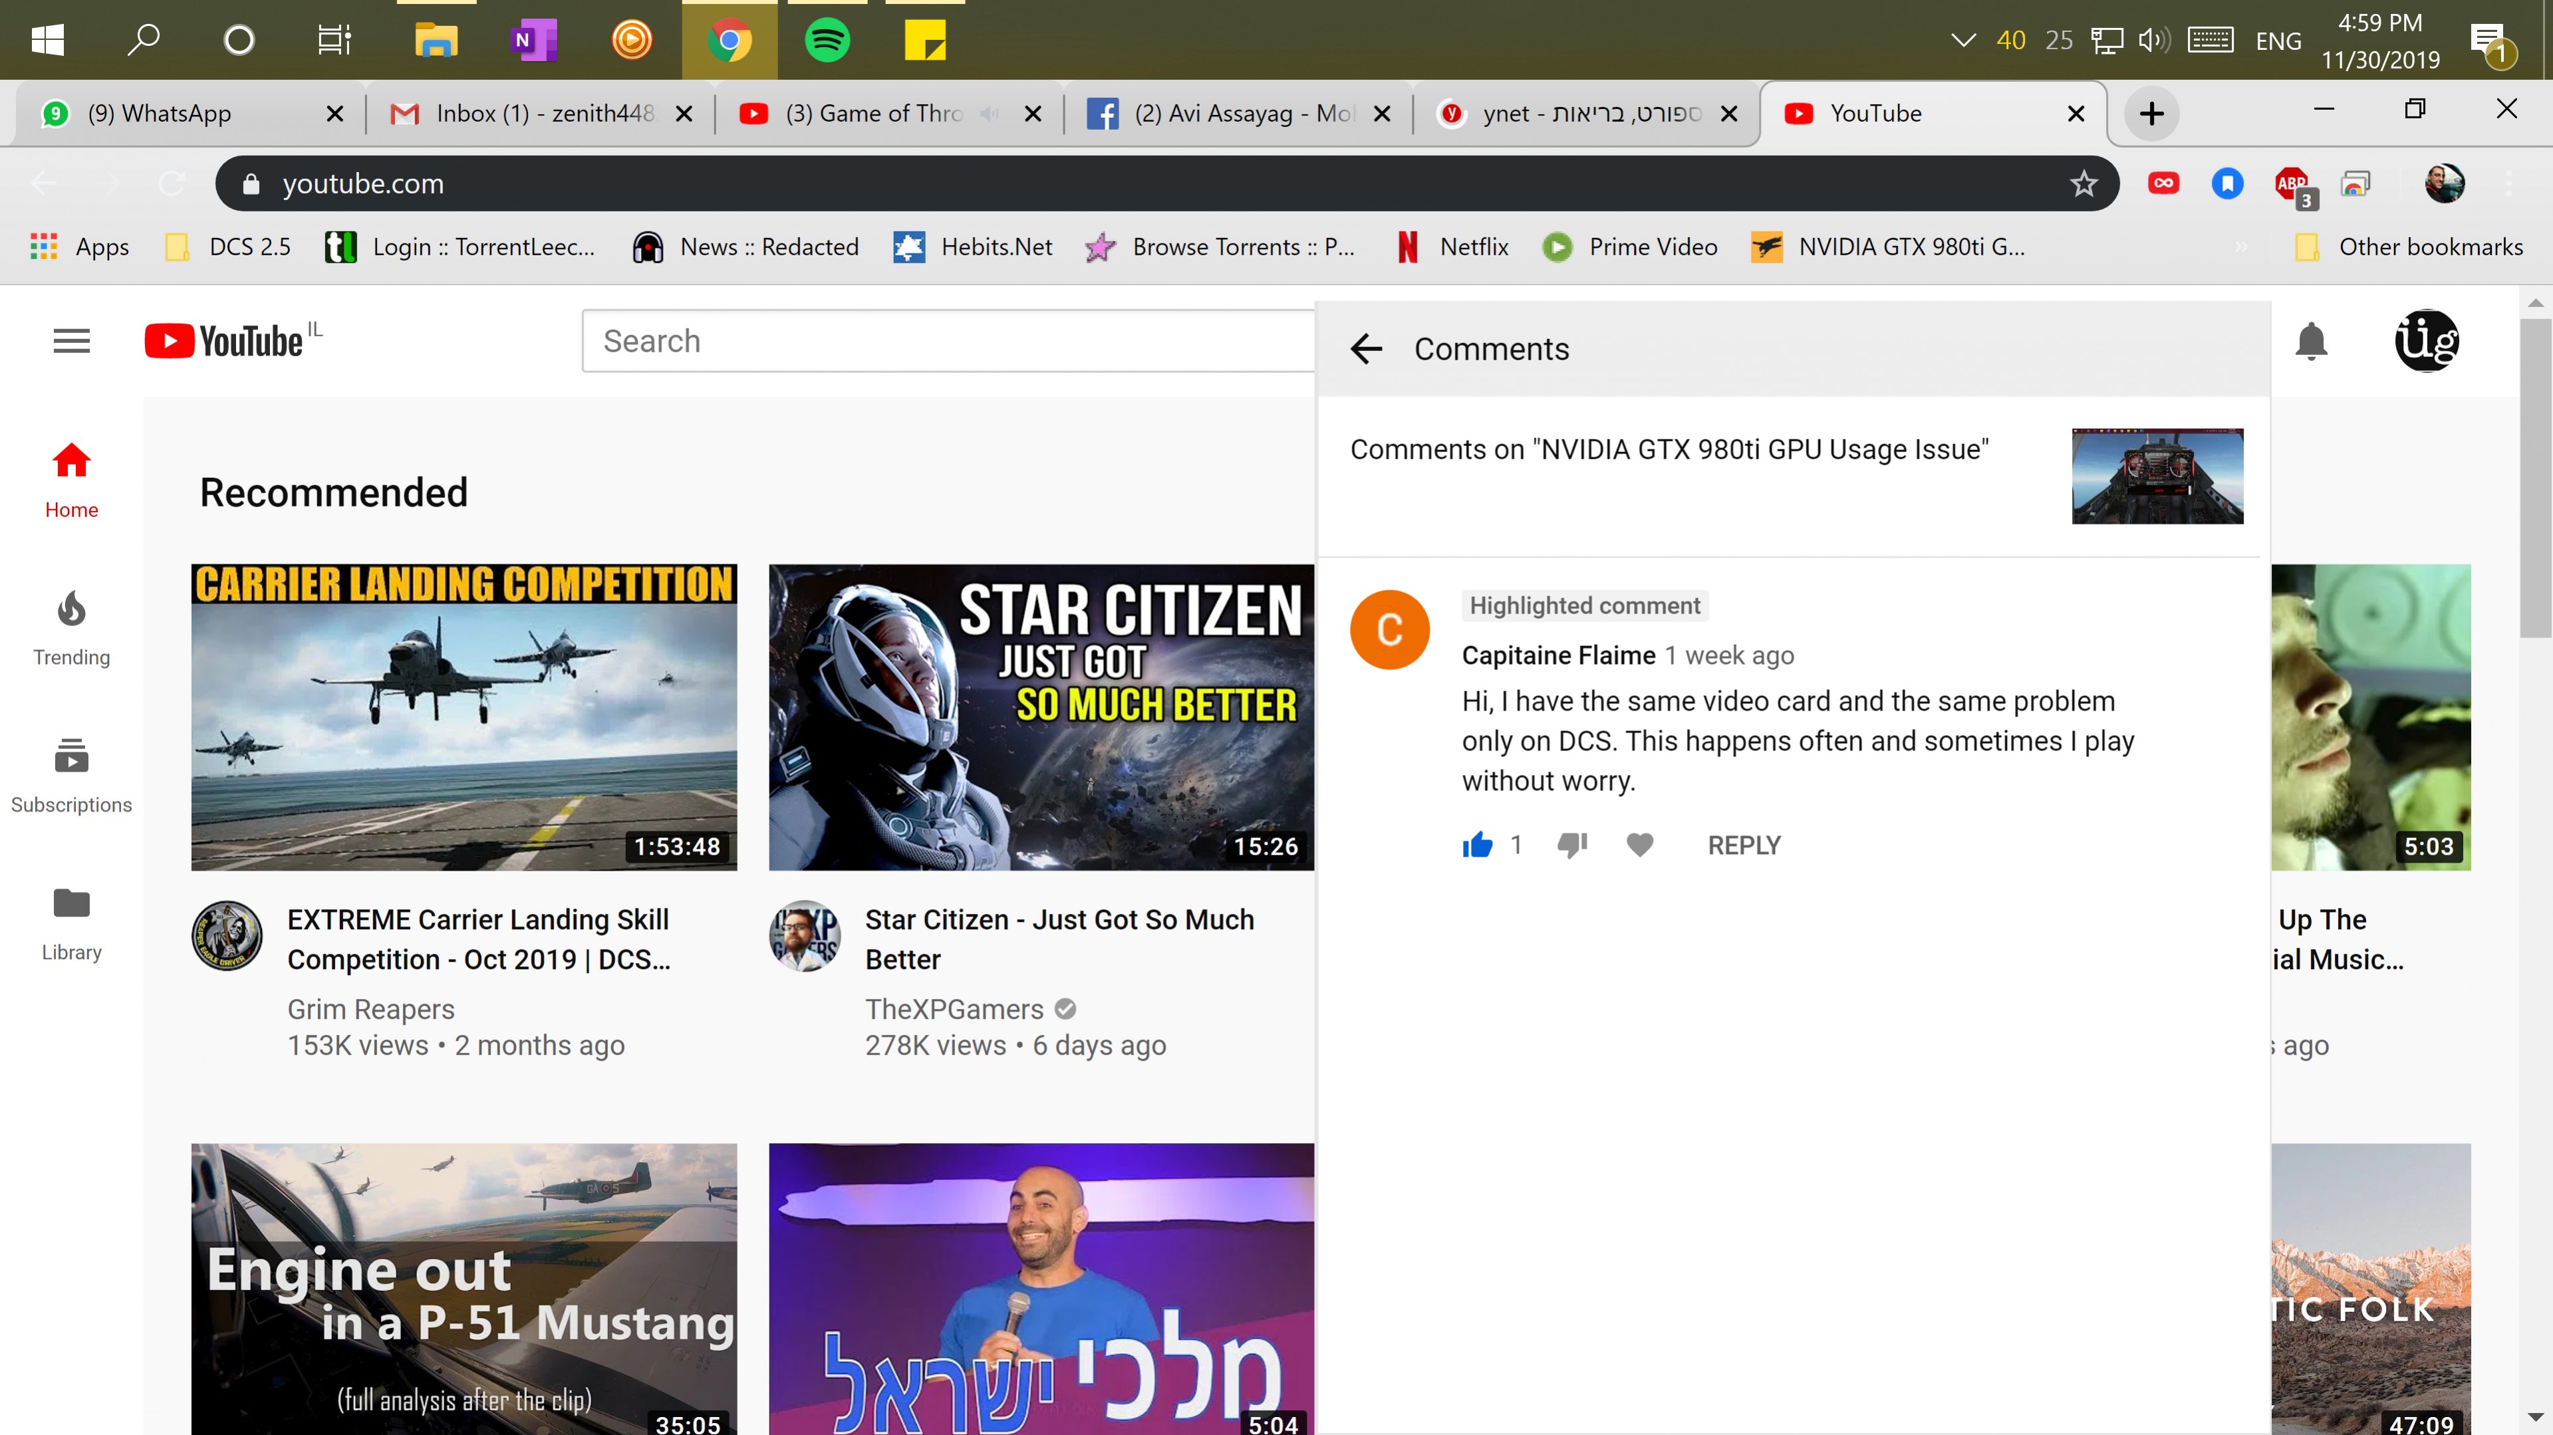
Task: Click the red infinity extension icon
Action: tap(2163, 183)
